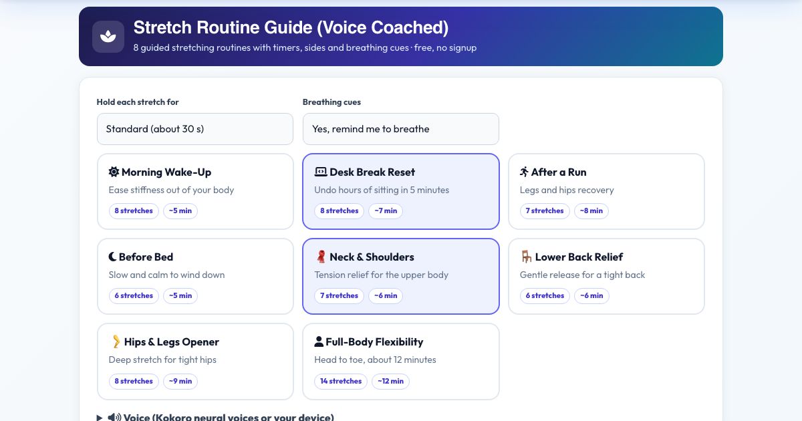Click the speaker icon beside Voice section
Image resolution: width=802 pixels, height=421 pixels.
coord(114,418)
